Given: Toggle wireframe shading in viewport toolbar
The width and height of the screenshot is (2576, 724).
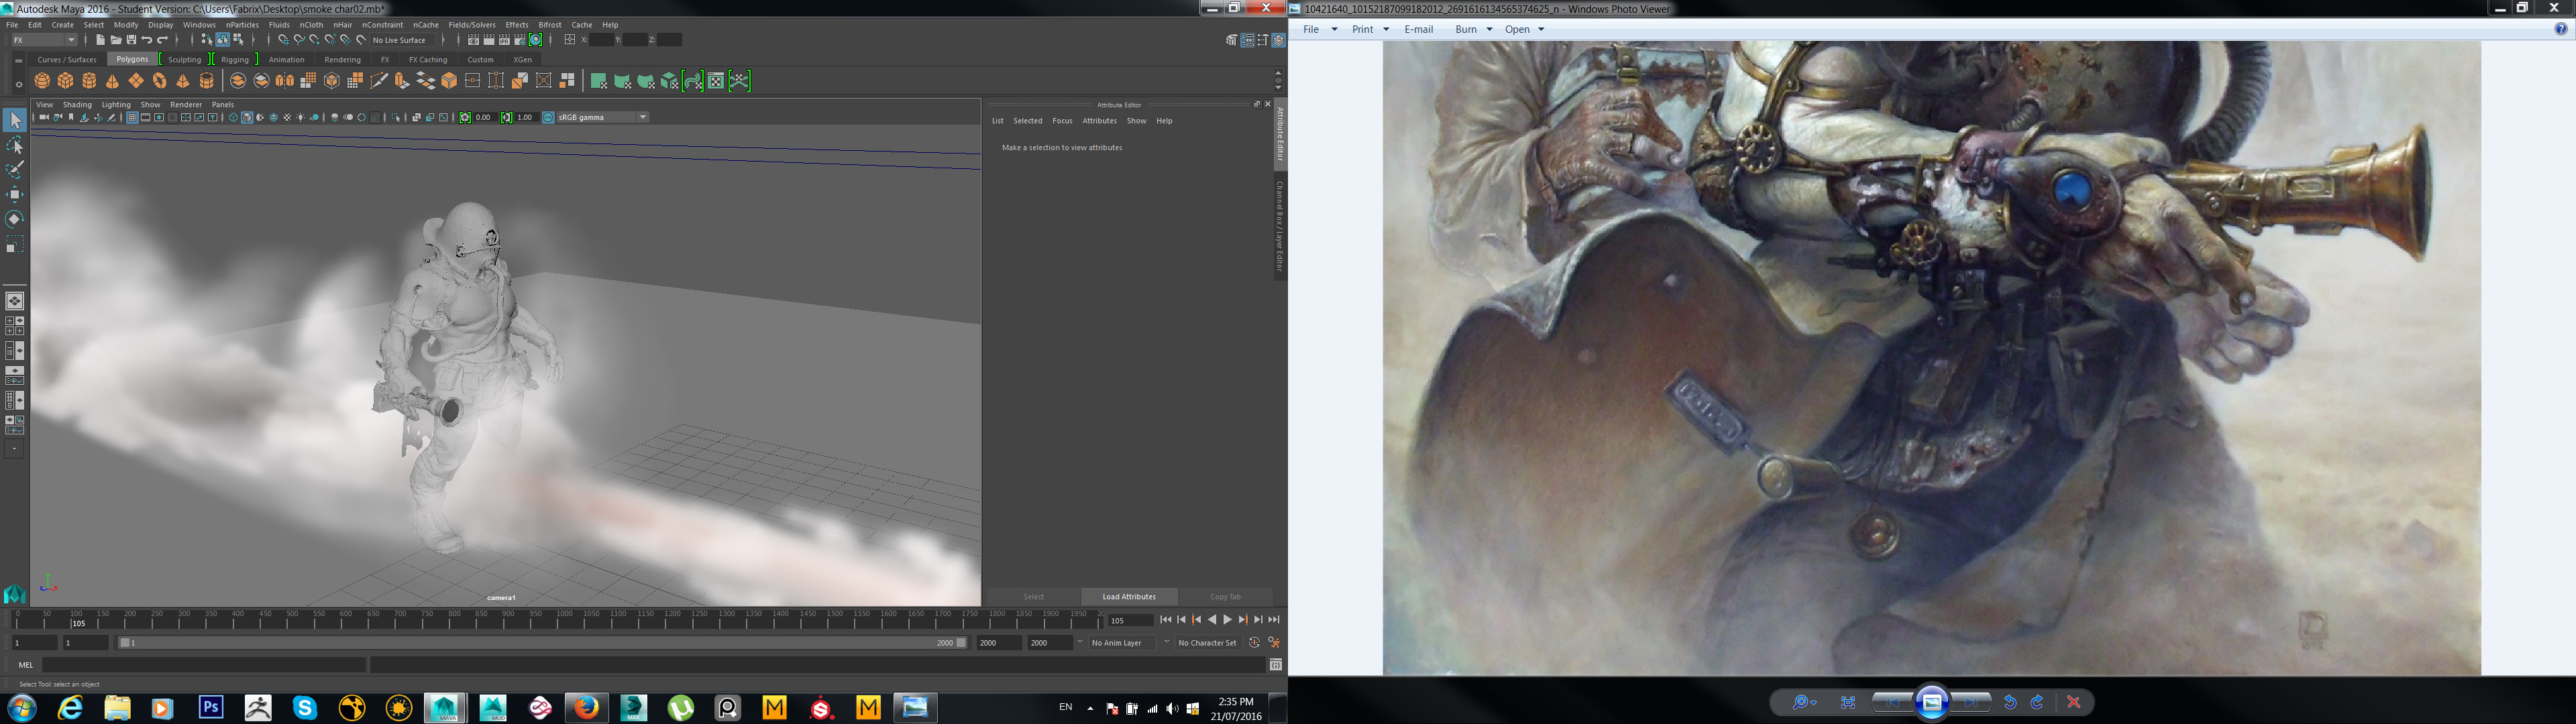Looking at the screenshot, I should 233,117.
